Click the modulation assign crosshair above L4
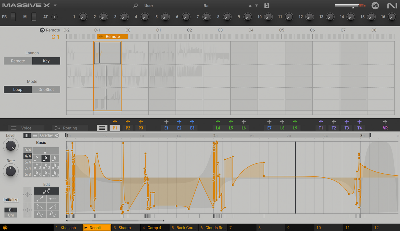 point(218,122)
